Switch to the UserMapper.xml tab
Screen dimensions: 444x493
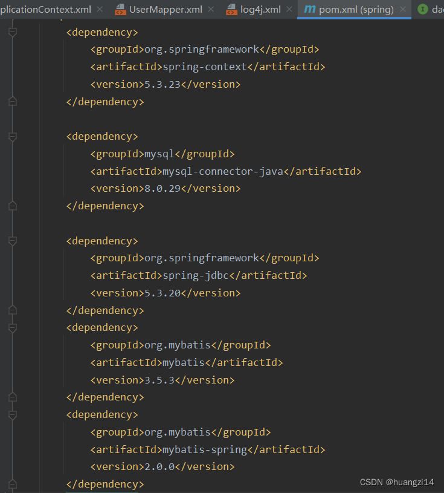[166, 9]
